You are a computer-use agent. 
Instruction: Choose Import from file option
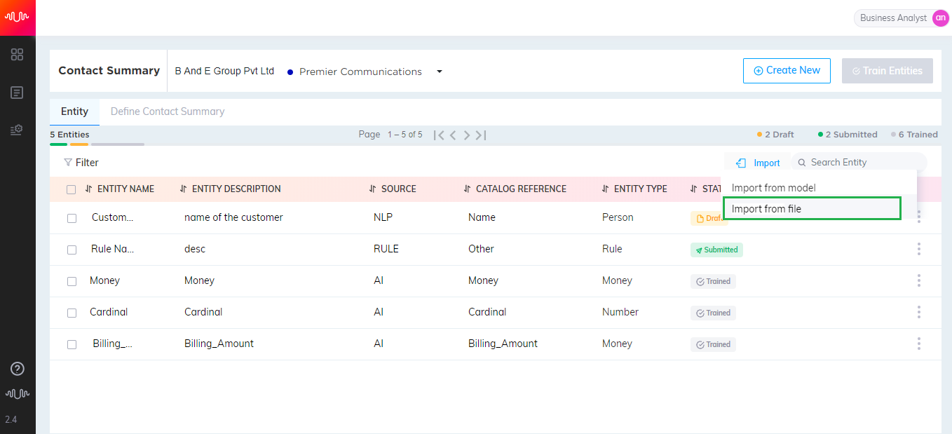(812, 208)
